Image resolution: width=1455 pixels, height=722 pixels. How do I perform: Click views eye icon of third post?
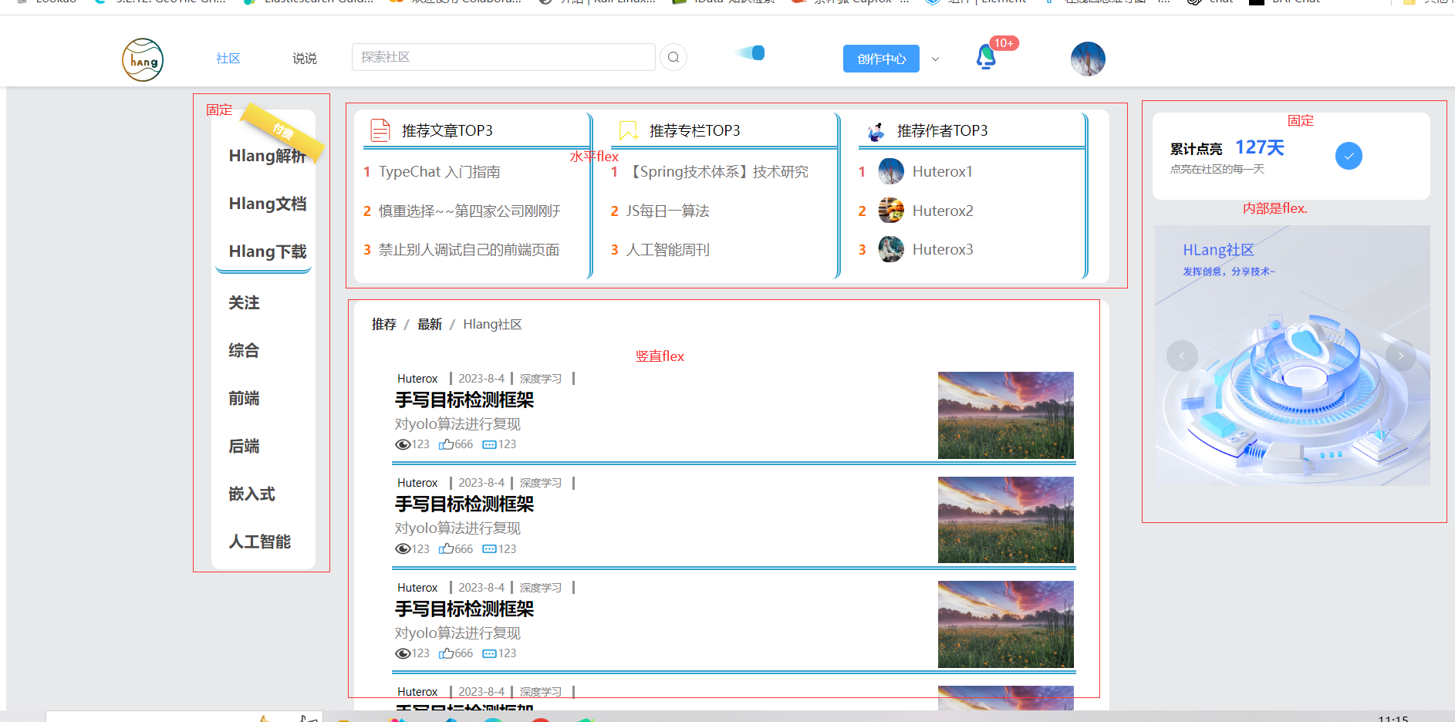pos(403,653)
